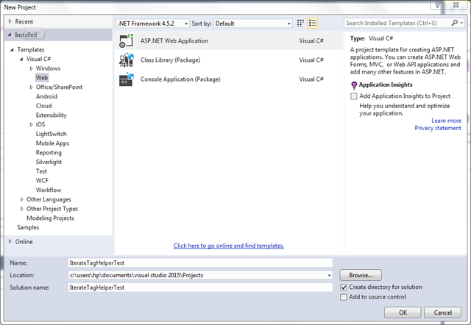Uncheck Create directory for solution
This screenshot has width=471, height=325.
coord(344,287)
